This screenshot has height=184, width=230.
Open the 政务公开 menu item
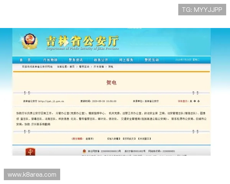101,60
